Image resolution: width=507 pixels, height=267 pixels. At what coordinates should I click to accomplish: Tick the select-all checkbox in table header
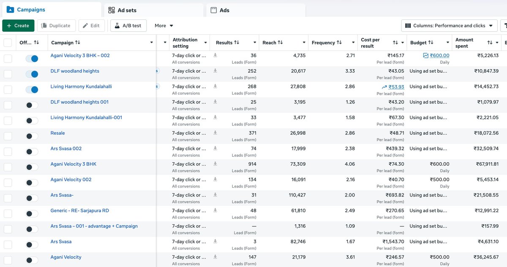coord(8,43)
